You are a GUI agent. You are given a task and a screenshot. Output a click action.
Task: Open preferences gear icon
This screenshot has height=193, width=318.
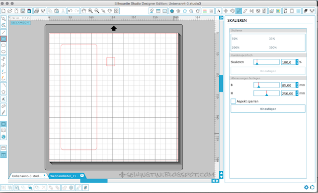(306, 188)
